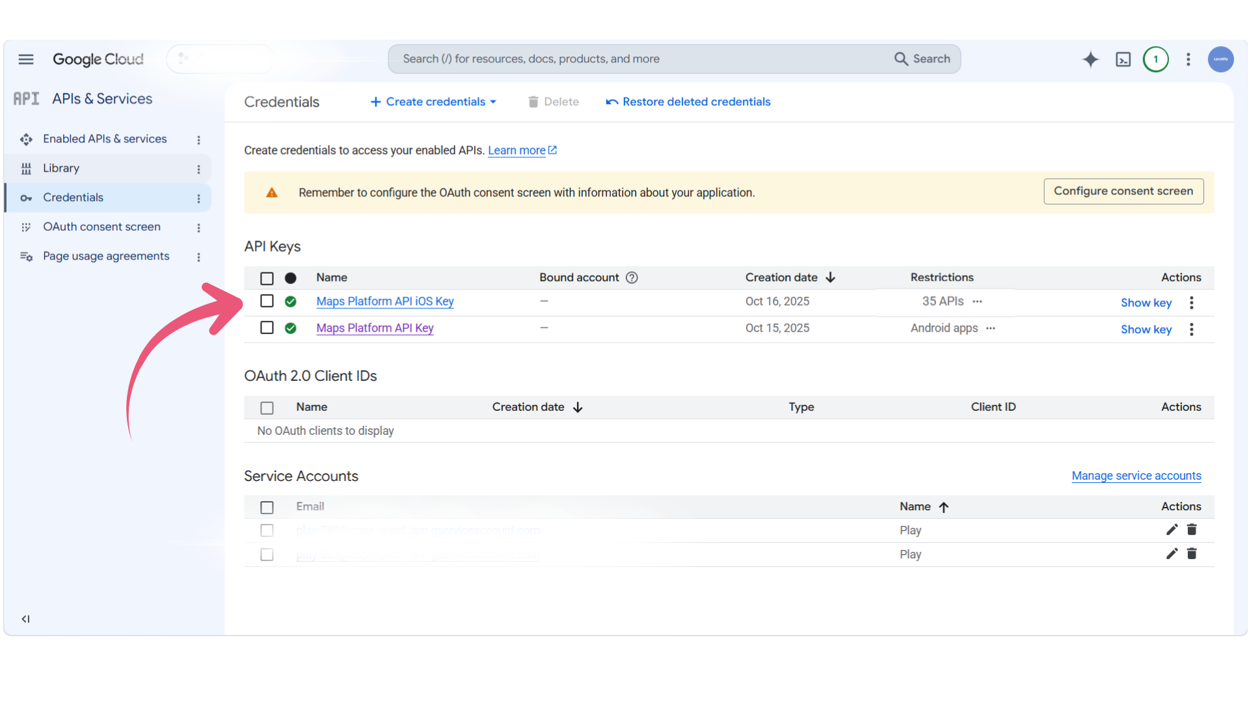
Task: Select Credentials in the sidebar
Action: (73, 197)
